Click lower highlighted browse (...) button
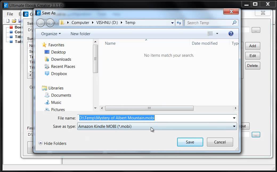The image size is (277, 172). coord(256,134)
